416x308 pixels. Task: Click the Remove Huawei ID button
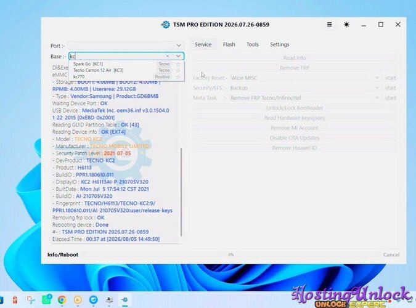pos(295,148)
